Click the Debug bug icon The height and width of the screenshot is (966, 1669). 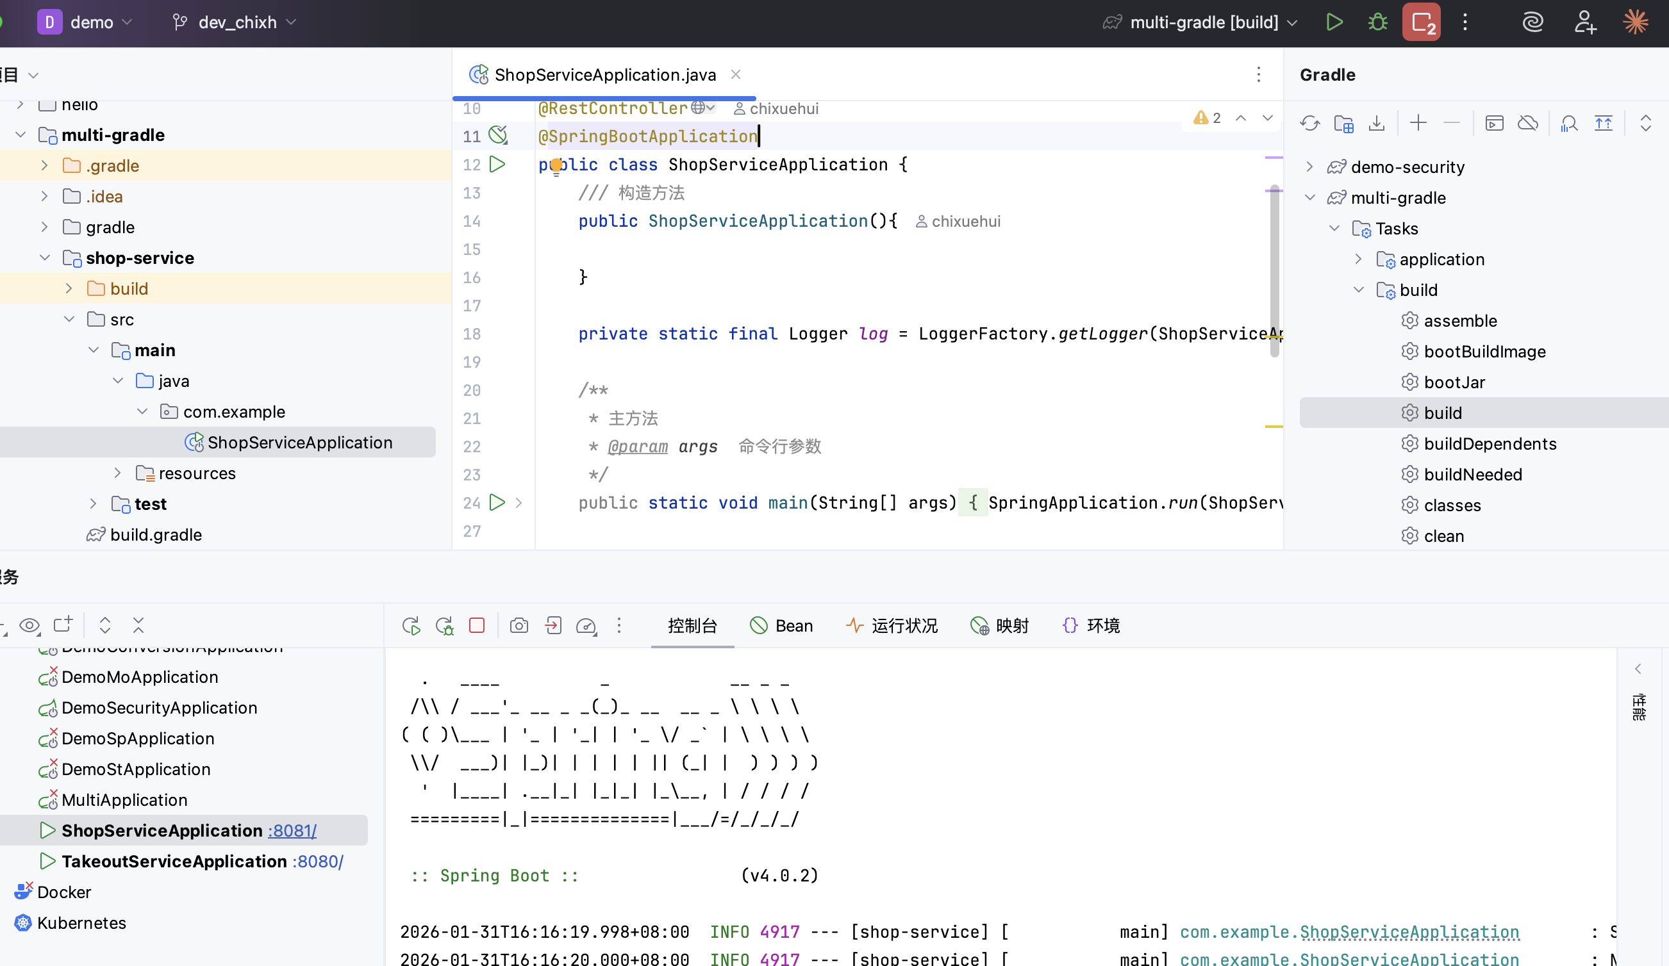(1377, 22)
